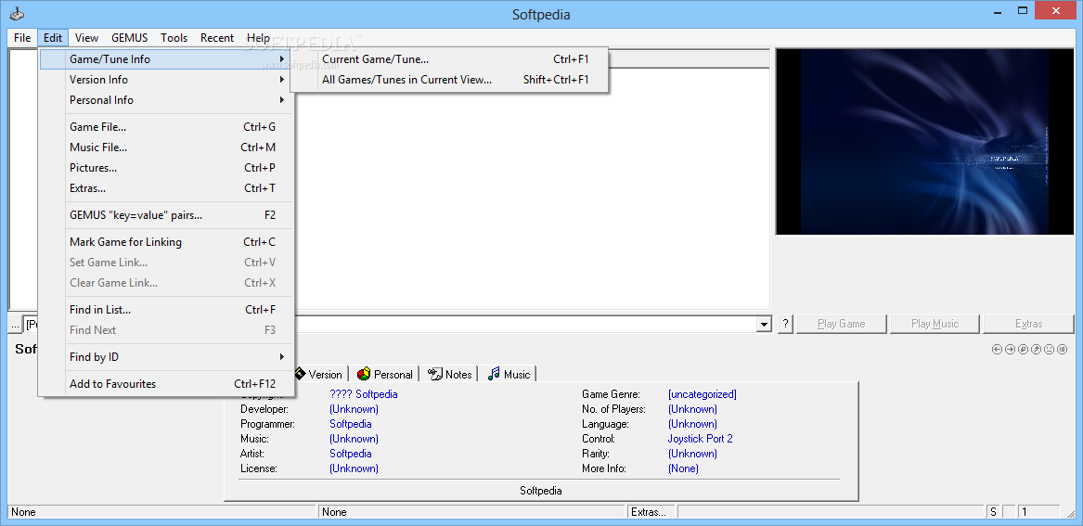
Task: Click the question mark help button
Action: coord(785,324)
